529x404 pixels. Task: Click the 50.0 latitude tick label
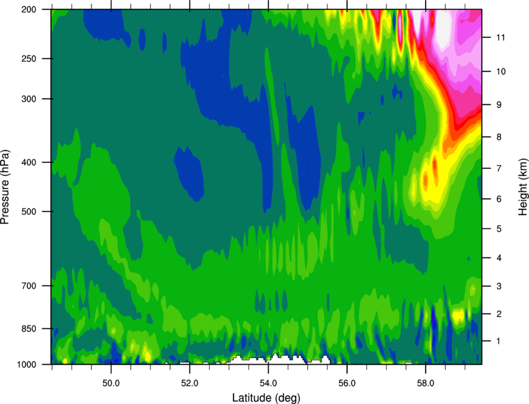(111, 383)
